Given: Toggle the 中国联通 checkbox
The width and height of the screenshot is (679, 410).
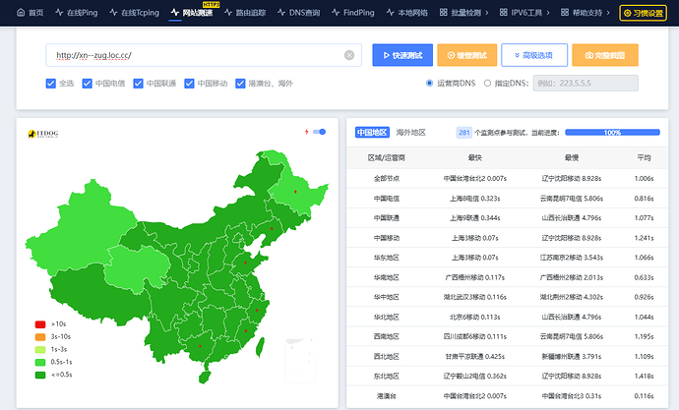Looking at the screenshot, I should 138,84.
